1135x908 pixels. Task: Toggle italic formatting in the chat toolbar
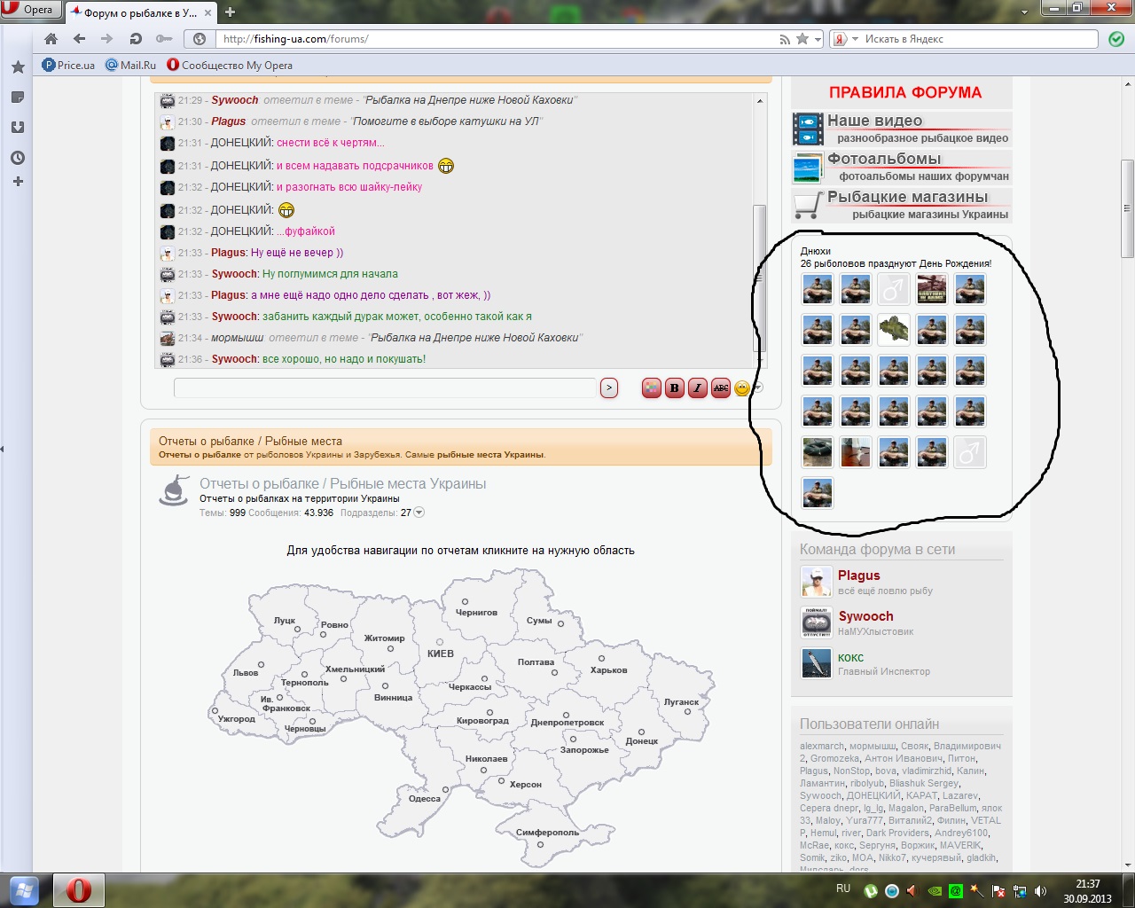click(x=698, y=387)
